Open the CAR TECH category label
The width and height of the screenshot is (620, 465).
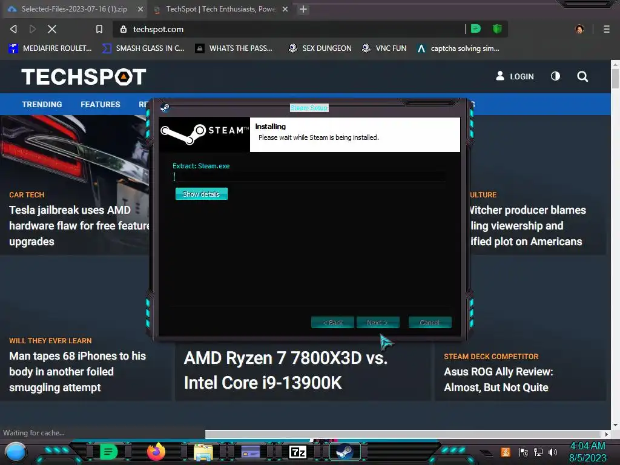[27, 194]
